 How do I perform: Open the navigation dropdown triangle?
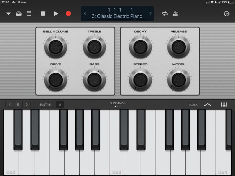click(8, 14)
